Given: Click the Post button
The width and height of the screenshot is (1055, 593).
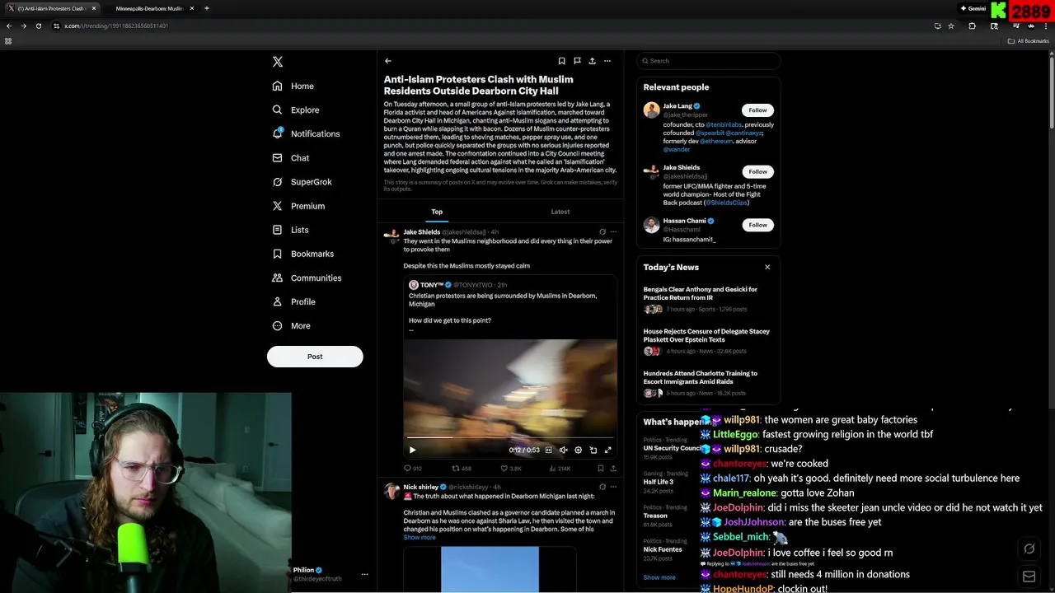Looking at the screenshot, I should pos(315,357).
